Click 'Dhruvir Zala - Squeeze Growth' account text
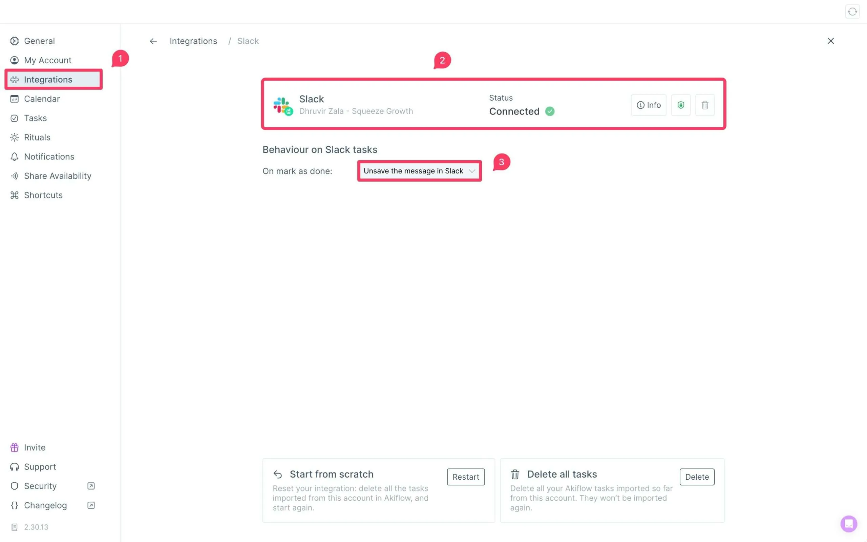867x542 pixels. (x=356, y=111)
